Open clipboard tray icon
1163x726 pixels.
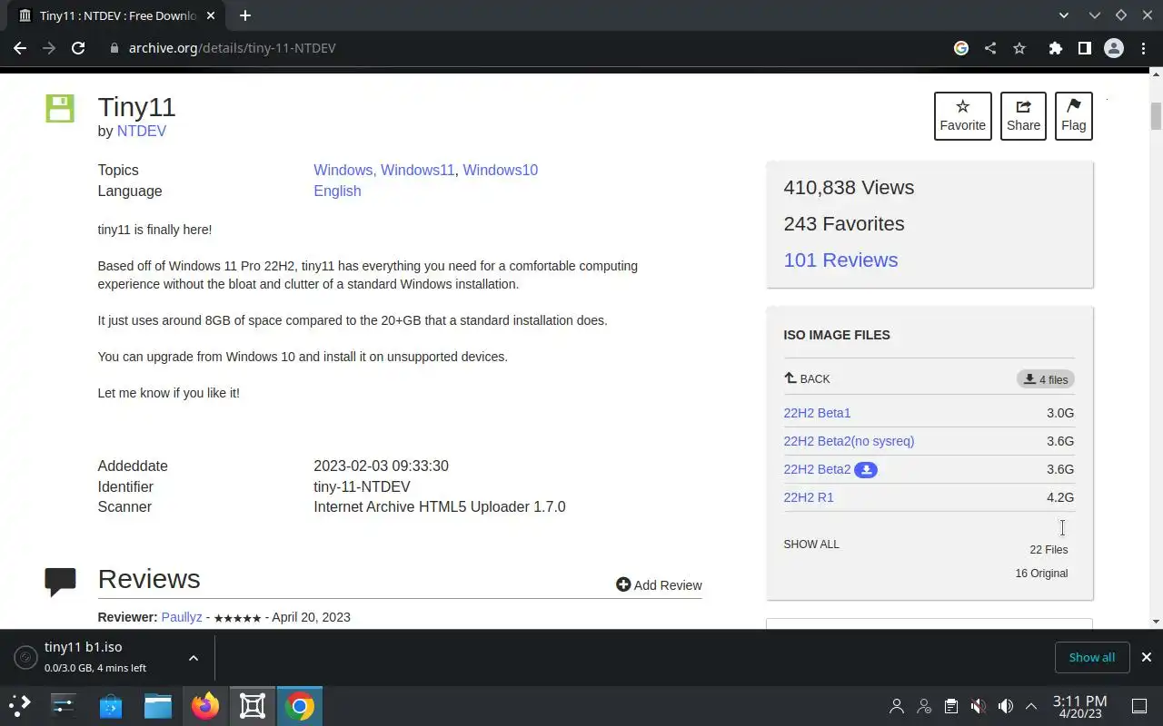coord(951,706)
